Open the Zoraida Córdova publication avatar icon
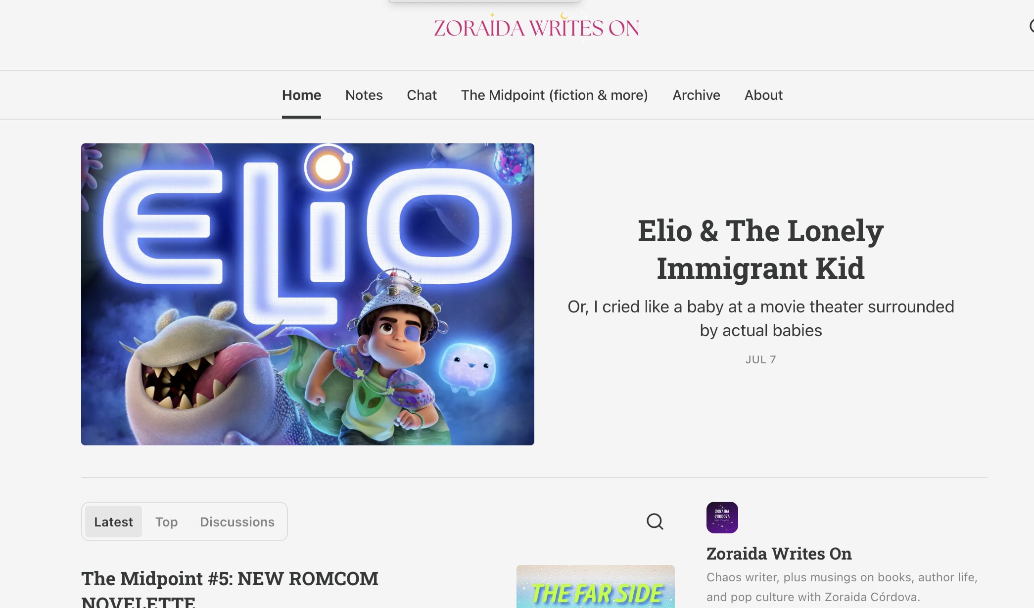This screenshot has width=1034, height=608. pyautogui.click(x=722, y=518)
